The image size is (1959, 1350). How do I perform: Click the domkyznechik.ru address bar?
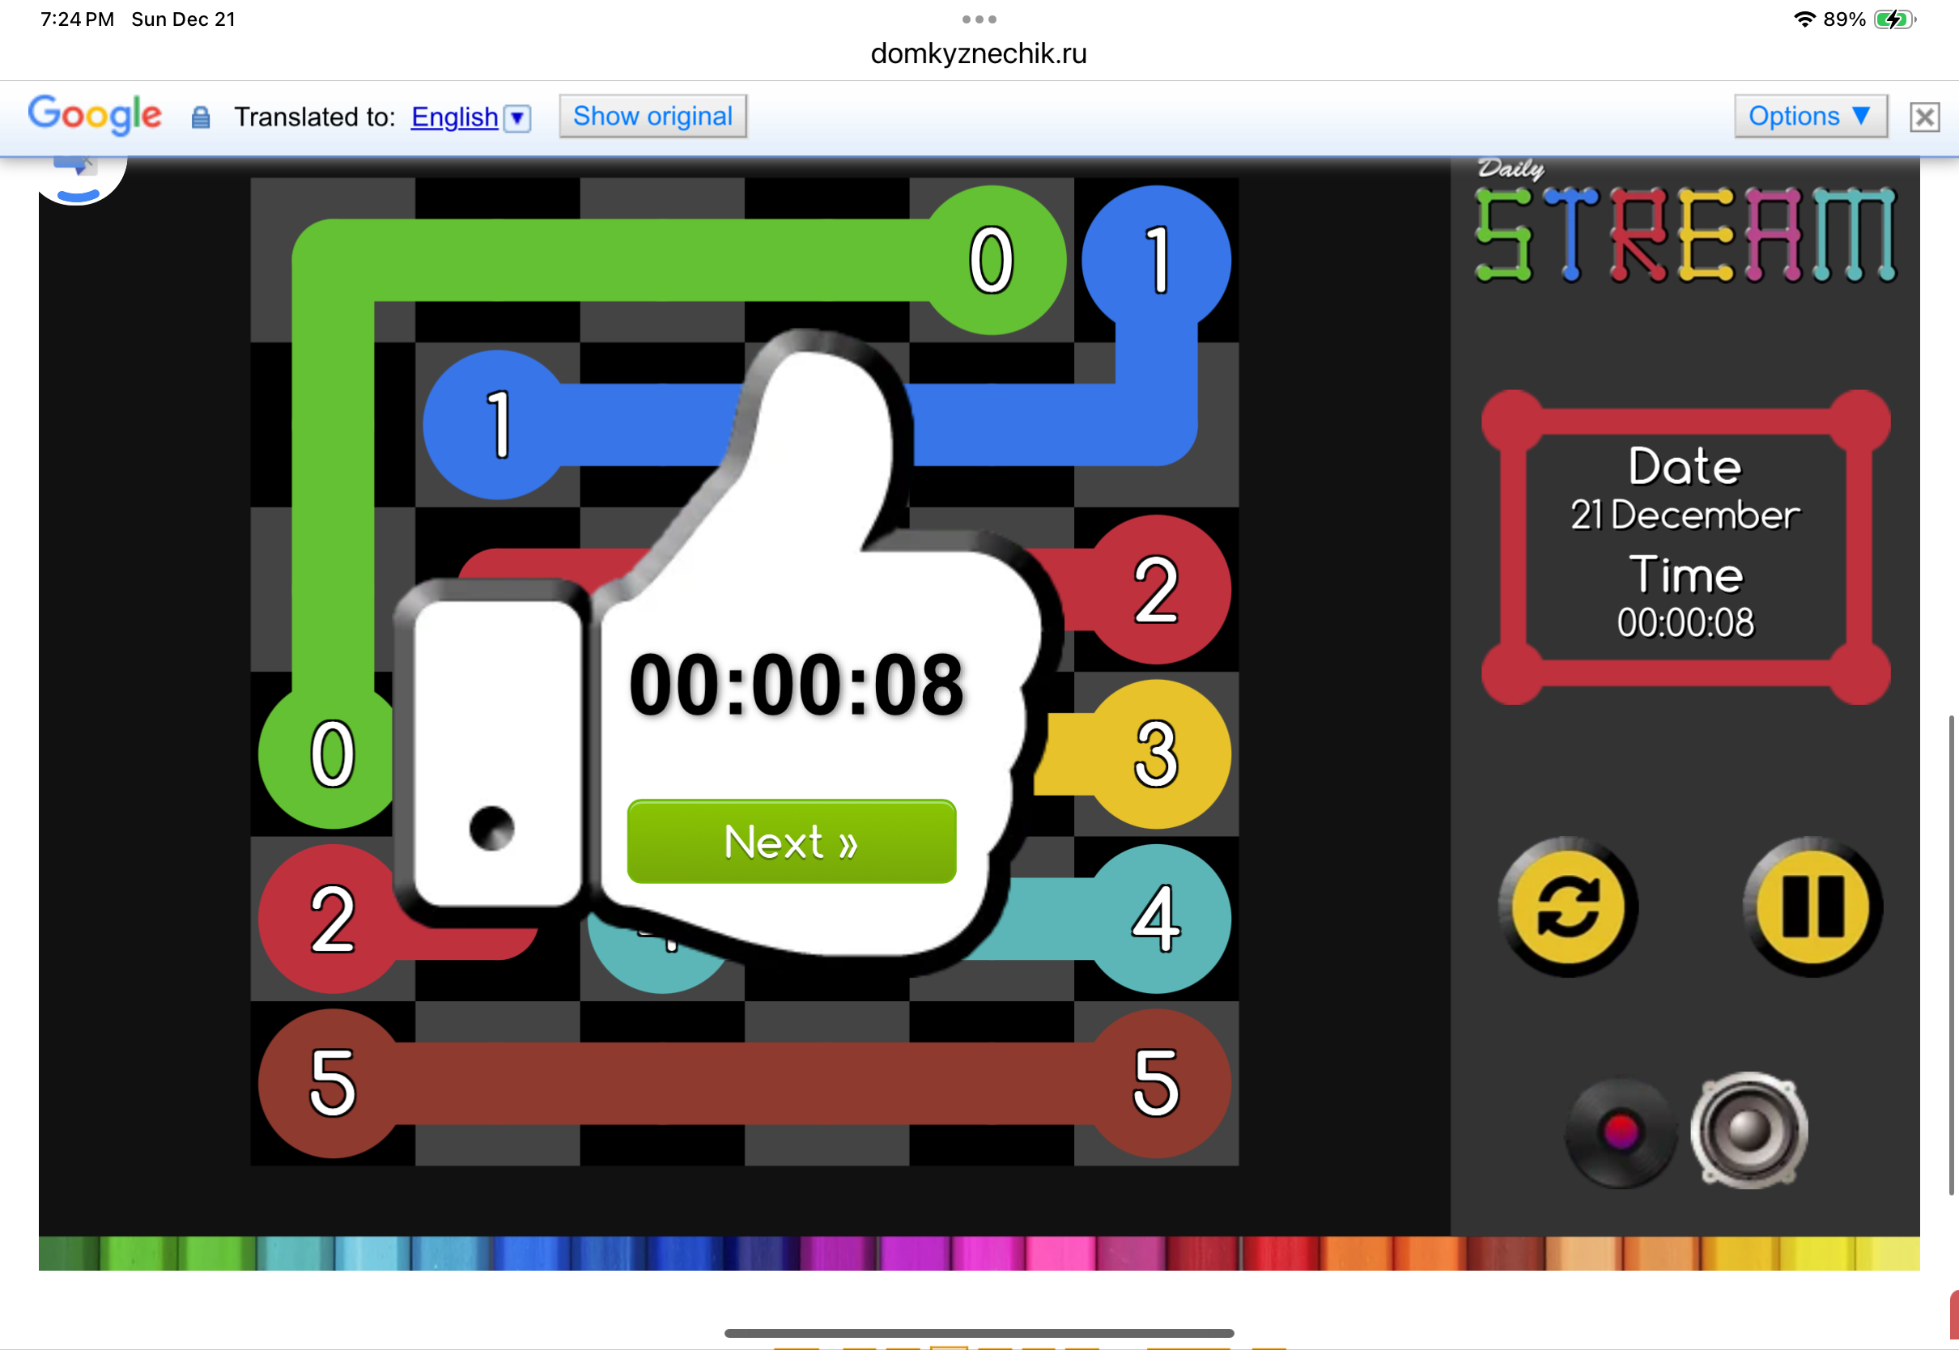tap(979, 53)
